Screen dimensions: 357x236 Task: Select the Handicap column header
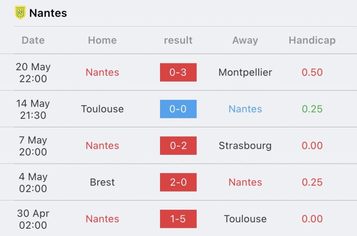tap(312, 40)
